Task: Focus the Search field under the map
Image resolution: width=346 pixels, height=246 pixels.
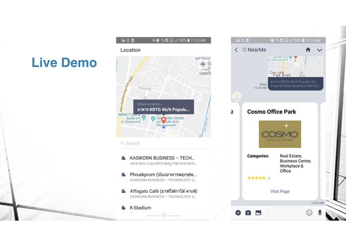Action: 163,143
